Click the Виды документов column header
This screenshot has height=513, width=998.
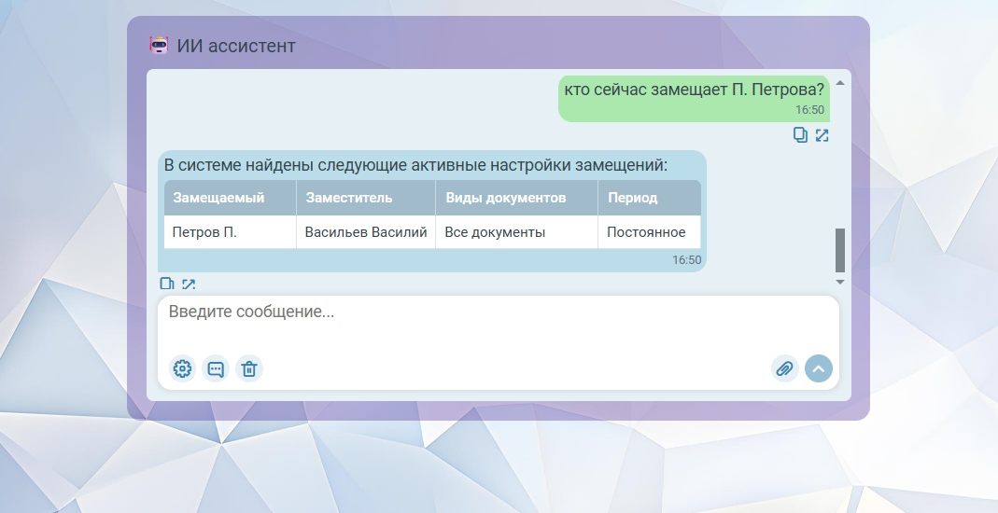pyautogui.click(x=506, y=198)
